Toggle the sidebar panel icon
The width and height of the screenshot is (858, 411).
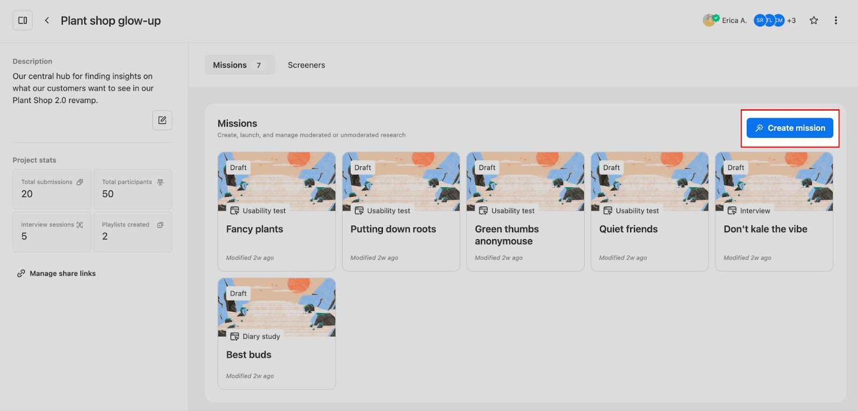pyautogui.click(x=23, y=20)
